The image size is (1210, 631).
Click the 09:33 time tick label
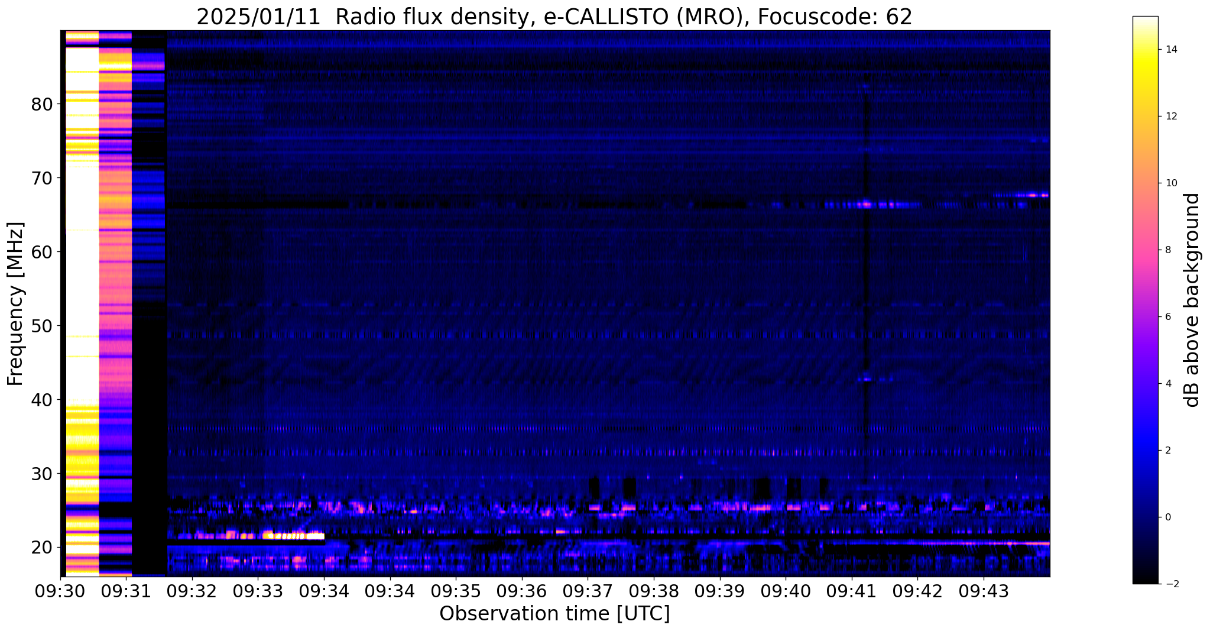pos(258,591)
